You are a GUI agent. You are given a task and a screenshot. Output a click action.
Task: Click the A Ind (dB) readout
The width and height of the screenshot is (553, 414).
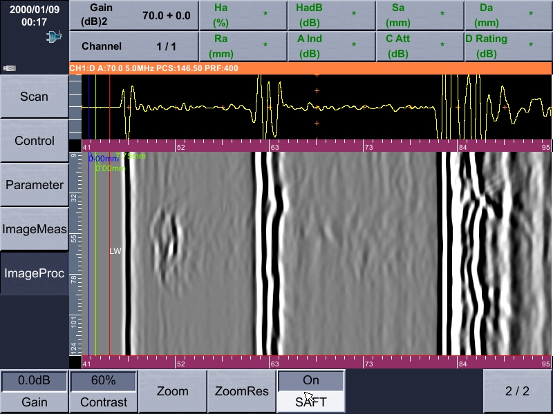(332, 46)
